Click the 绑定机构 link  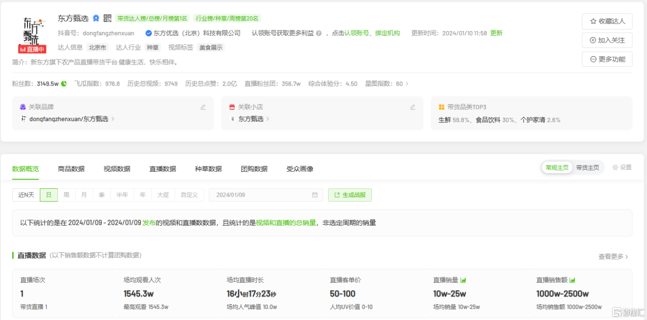point(388,33)
